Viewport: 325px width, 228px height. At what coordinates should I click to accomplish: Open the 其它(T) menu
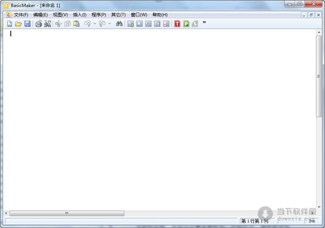[x=118, y=15]
